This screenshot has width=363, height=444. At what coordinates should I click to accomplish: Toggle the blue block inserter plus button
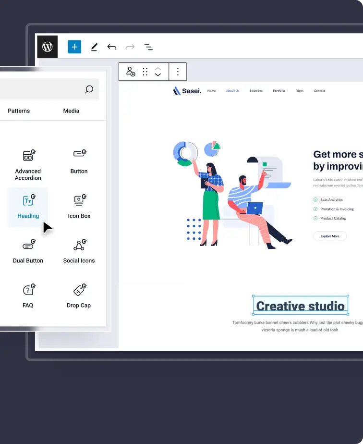(x=74, y=47)
